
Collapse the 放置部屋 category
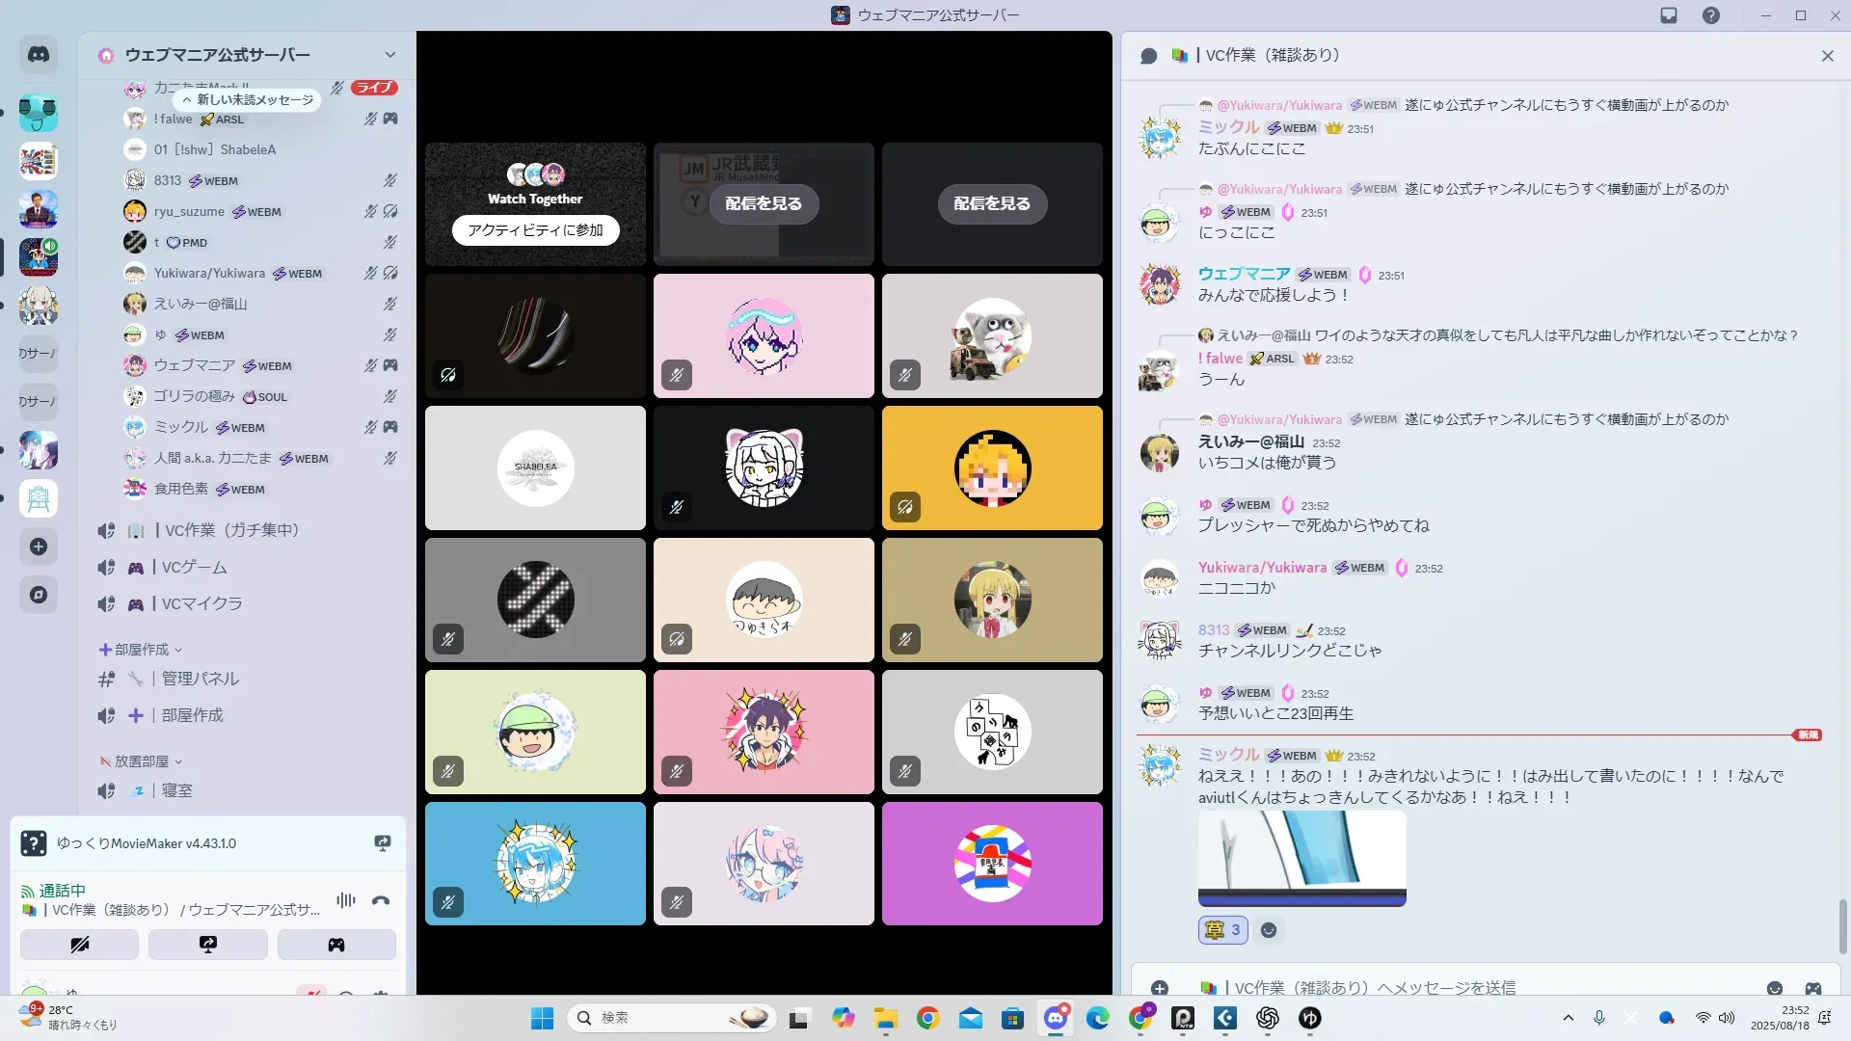[x=141, y=761]
